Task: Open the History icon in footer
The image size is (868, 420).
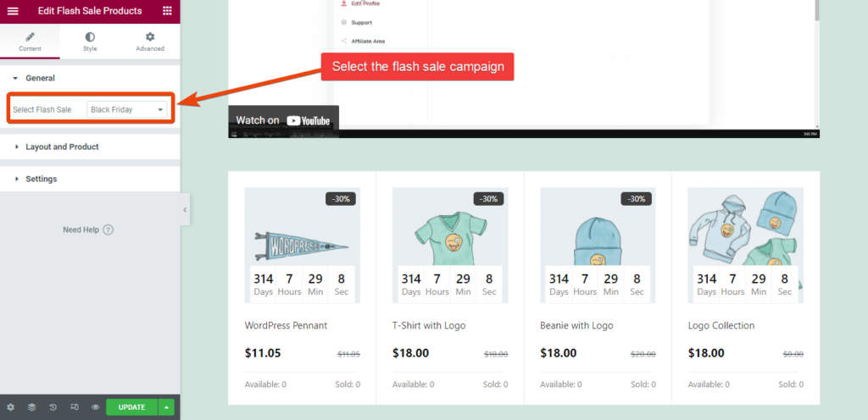Action: 53,407
